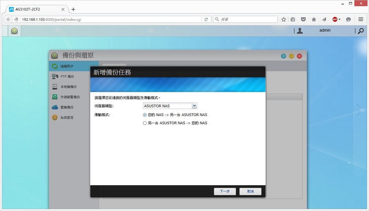Bookmark this page with the star icon
Image resolution: width=369 pixels, height=211 pixels.
(x=284, y=19)
